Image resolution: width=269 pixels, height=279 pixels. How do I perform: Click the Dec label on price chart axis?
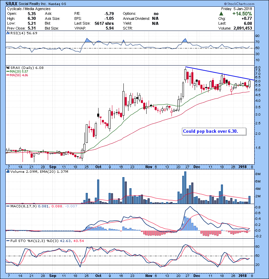click(x=197, y=167)
